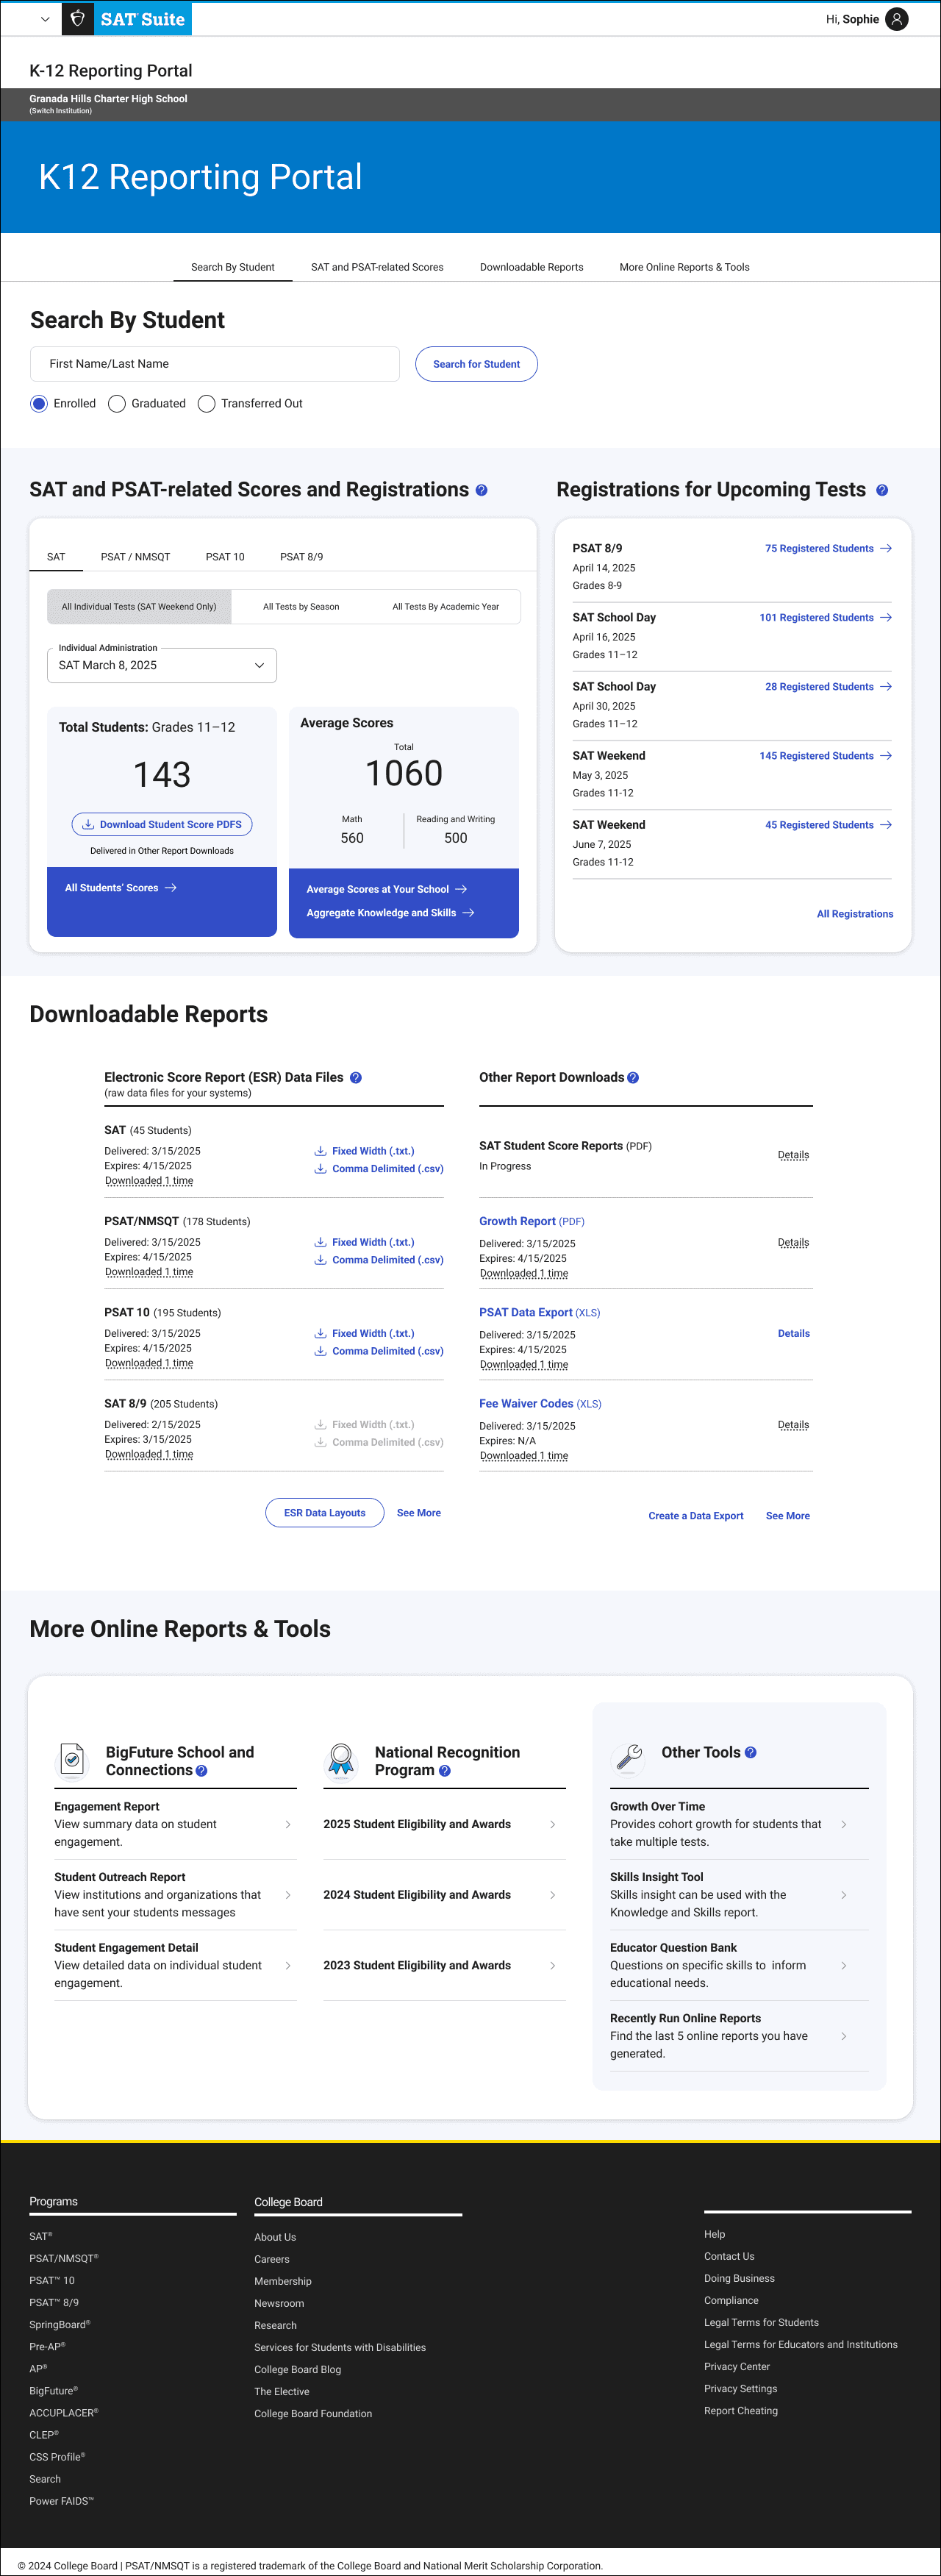Click See More under ESR Data Files
Viewport: 941px width, 2576px height.
(419, 1513)
